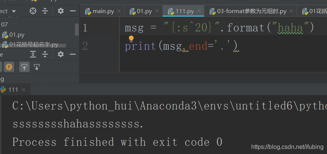
Task: Click "Process finished with exit code 0" text
Action: click(117, 142)
